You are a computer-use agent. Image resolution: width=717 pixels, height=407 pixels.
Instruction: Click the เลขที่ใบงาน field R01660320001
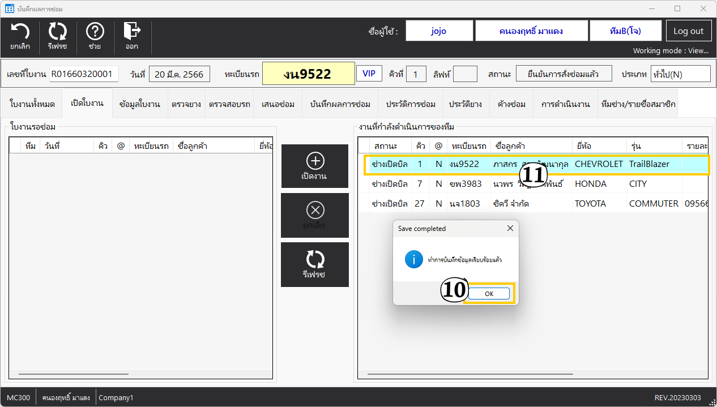click(x=84, y=74)
